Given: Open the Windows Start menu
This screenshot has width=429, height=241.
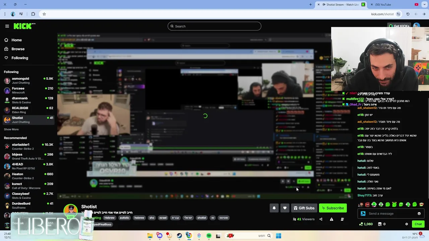Looking at the screenshot, I should [279, 236].
